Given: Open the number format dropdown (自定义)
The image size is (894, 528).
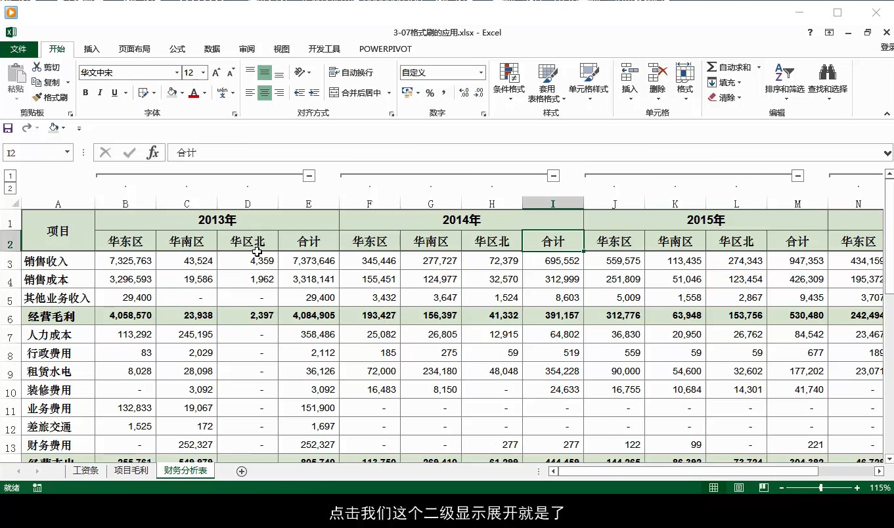Looking at the screenshot, I should (481, 73).
